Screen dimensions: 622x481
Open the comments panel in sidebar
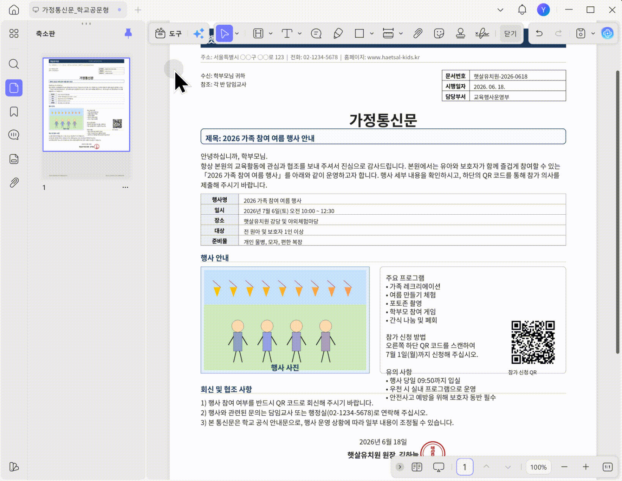coord(14,135)
